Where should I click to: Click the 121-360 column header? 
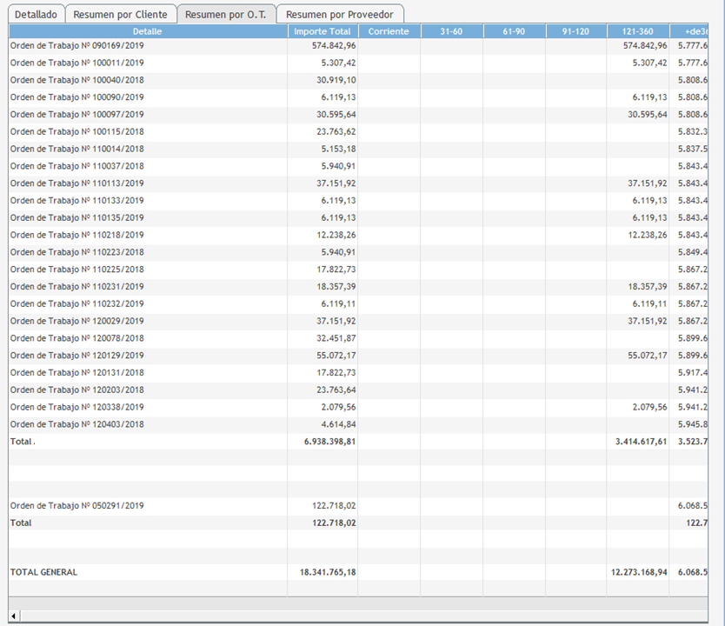pos(638,31)
